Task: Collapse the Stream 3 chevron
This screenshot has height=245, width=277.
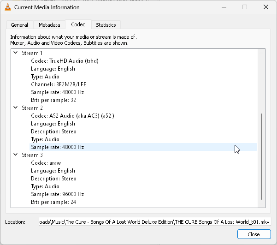Action: pyautogui.click(x=15, y=155)
